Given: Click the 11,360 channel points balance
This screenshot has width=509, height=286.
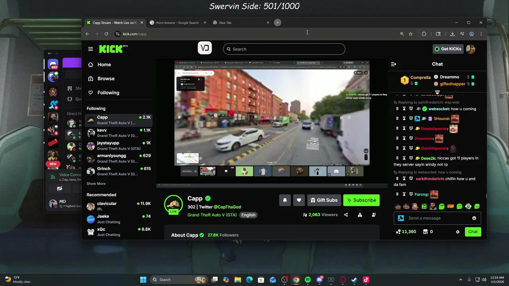Looking at the screenshot, I should 406,232.
